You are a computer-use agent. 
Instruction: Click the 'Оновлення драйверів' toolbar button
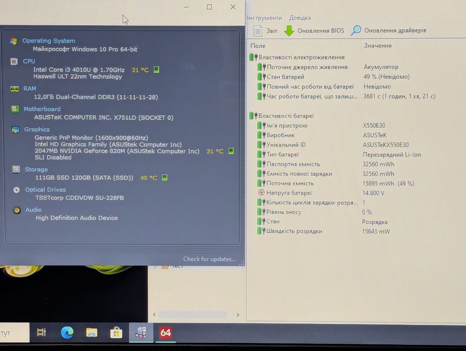coord(388,31)
